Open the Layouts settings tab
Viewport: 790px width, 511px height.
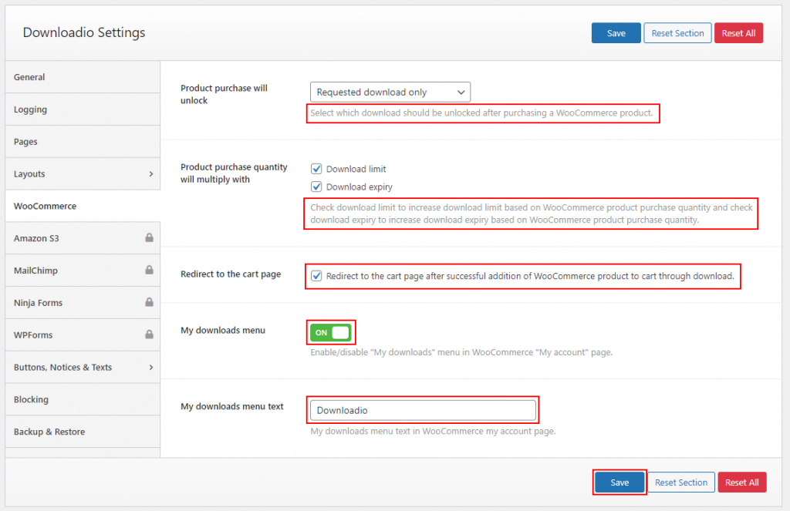point(83,173)
